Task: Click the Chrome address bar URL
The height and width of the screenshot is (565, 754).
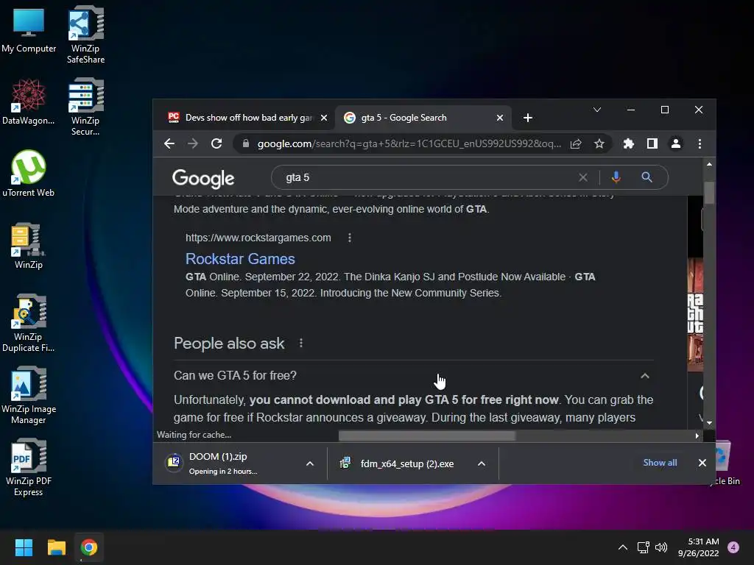Action: (x=409, y=143)
